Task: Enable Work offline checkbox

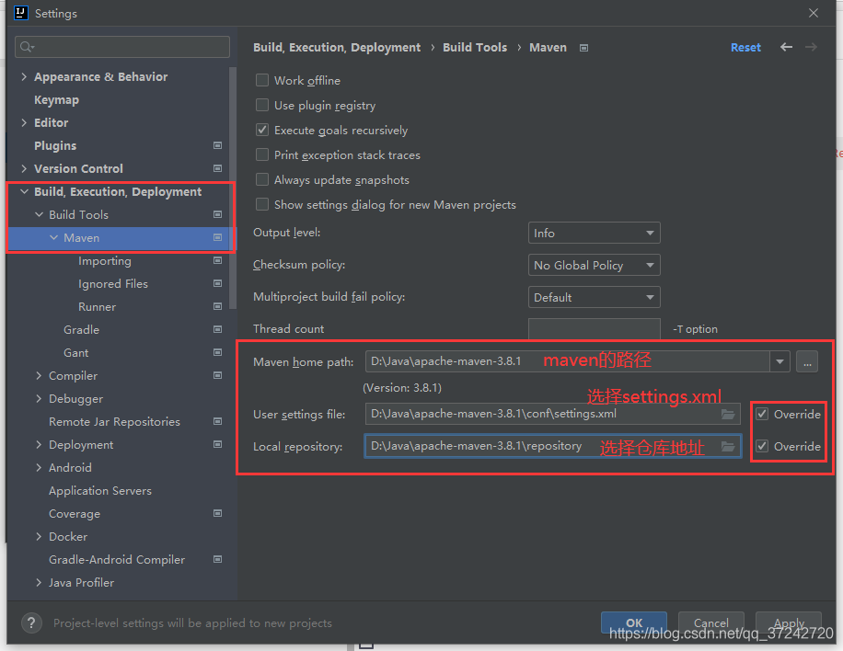Action: click(262, 80)
